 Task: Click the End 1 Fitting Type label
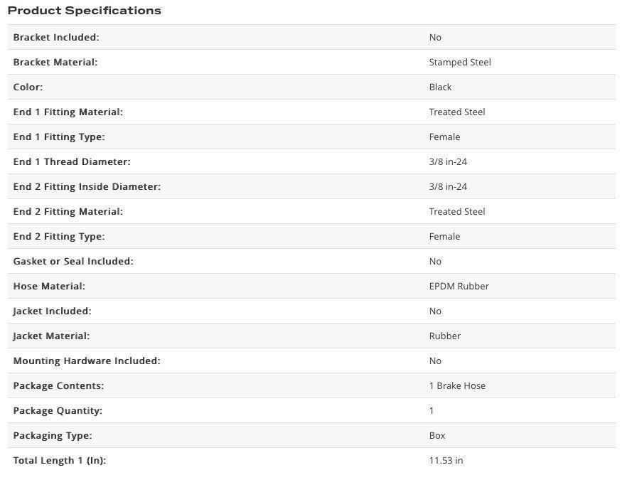(58, 137)
